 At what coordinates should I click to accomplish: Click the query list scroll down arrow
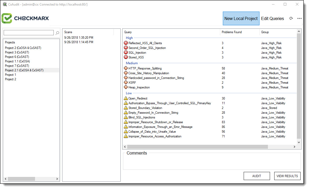[x=299, y=142]
